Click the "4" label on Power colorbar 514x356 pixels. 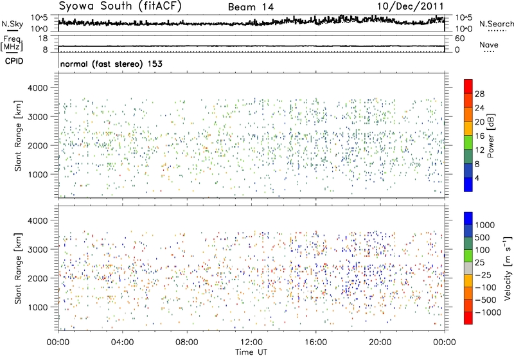tap(477, 178)
